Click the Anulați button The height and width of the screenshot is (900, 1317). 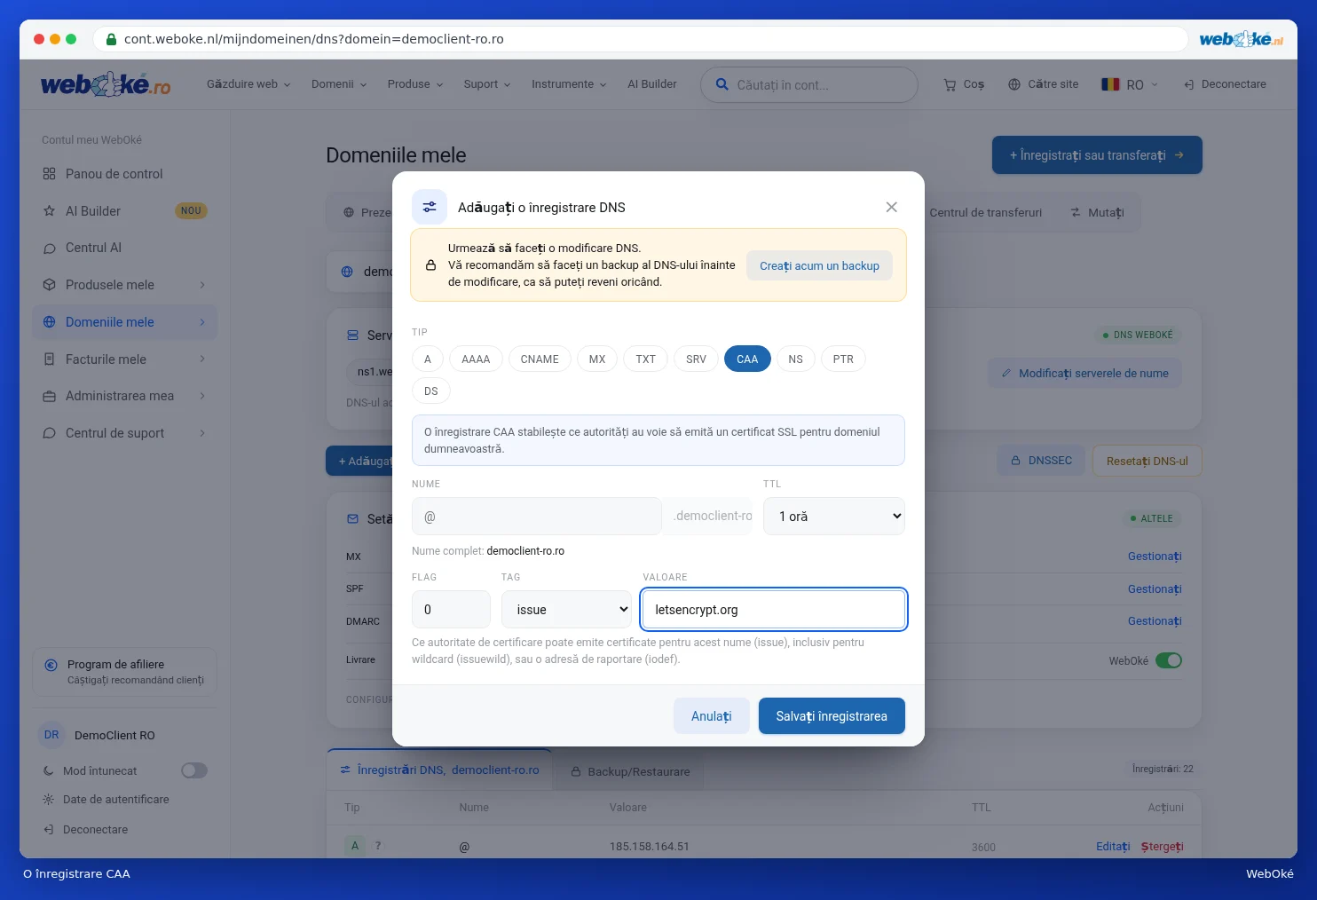click(x=712, y=716)
